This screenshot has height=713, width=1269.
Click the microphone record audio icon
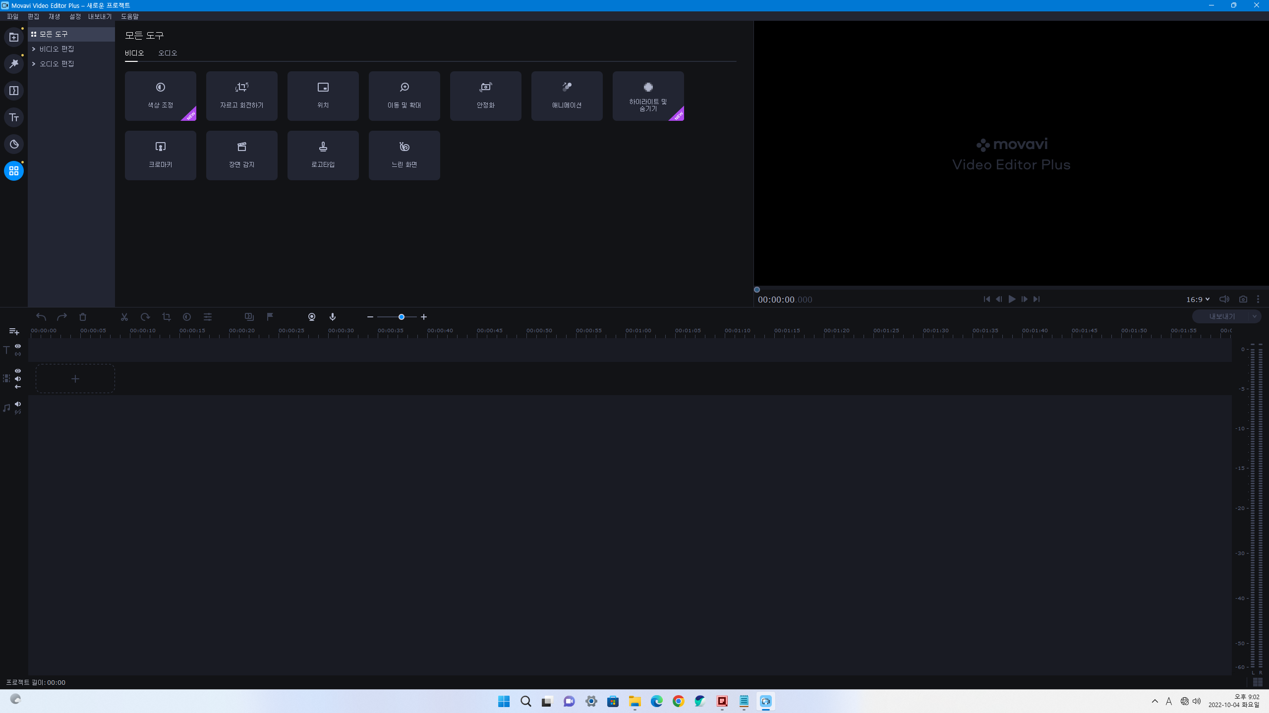click(x=333, y=317)
